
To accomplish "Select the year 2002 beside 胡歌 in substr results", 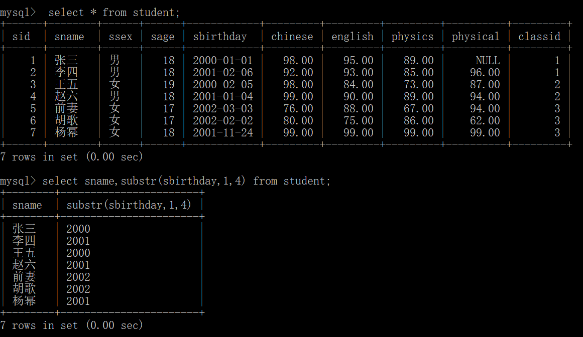I will [x=78, y=289].
